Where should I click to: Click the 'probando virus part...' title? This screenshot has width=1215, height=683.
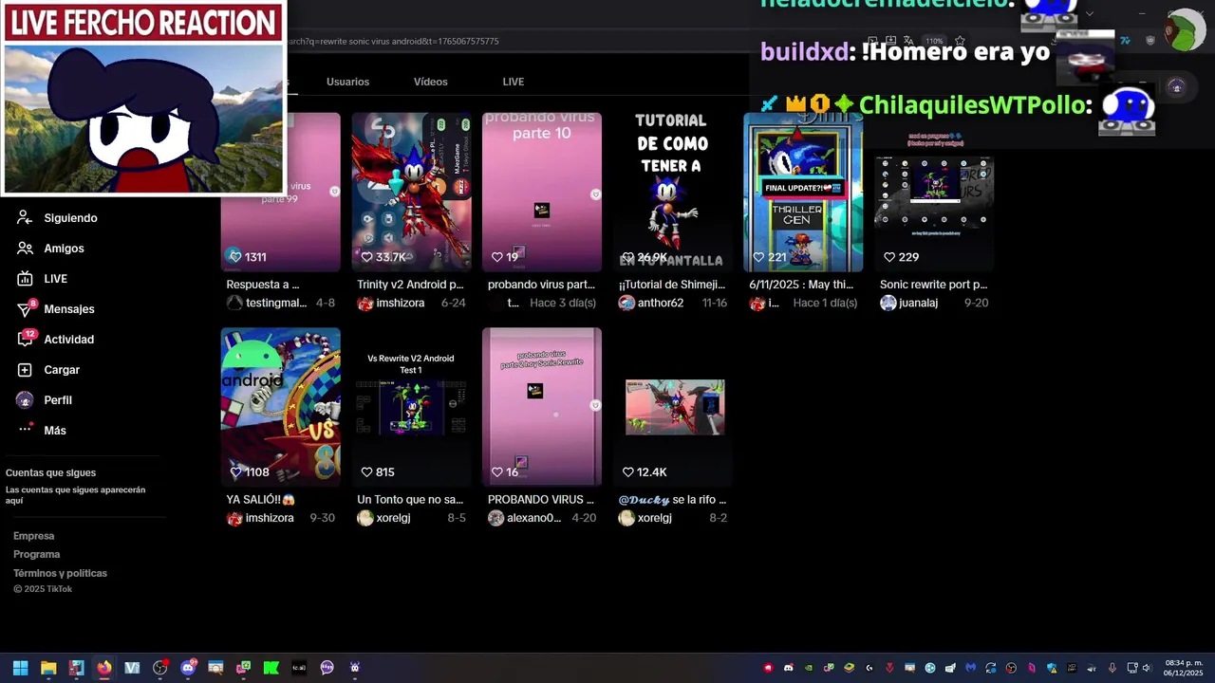click(x=541, y=285)
